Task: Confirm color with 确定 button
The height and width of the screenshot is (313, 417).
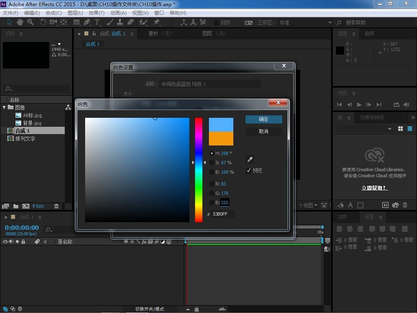Action: 263,119
